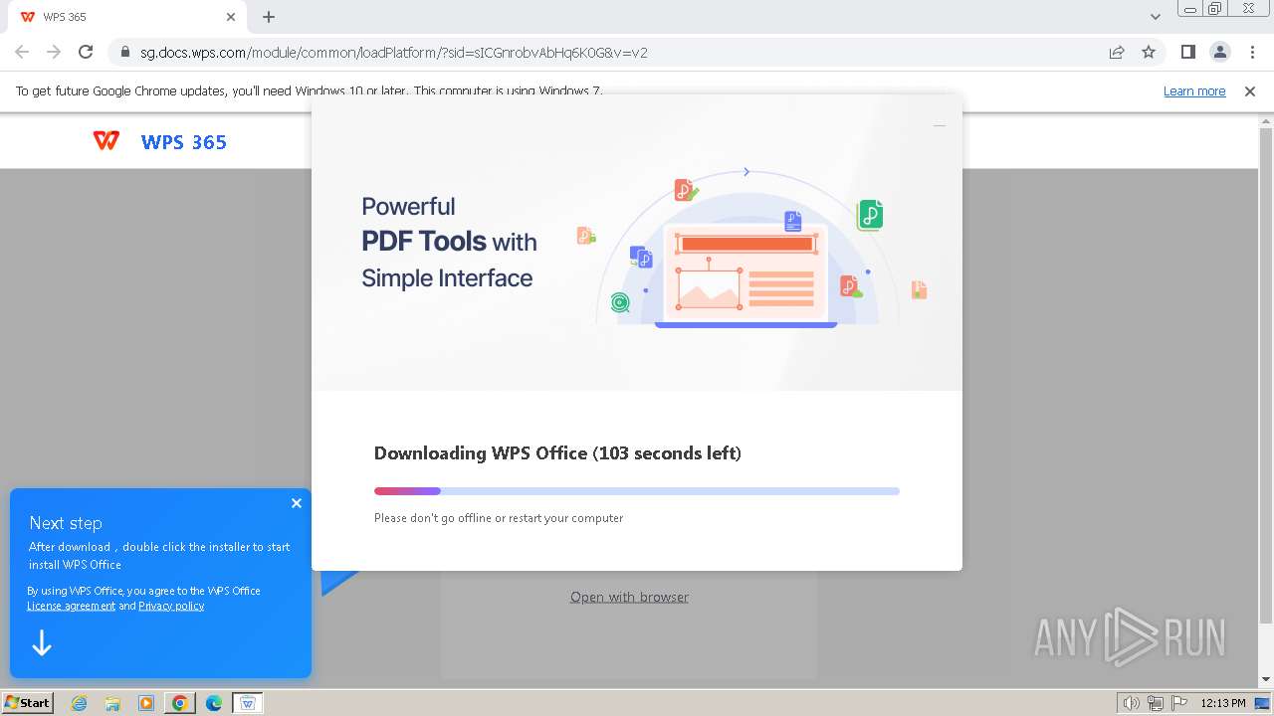Viewport: 1274px width, 716px height.
Task: Open the Windows Start menu
Action: click(27, 702)
